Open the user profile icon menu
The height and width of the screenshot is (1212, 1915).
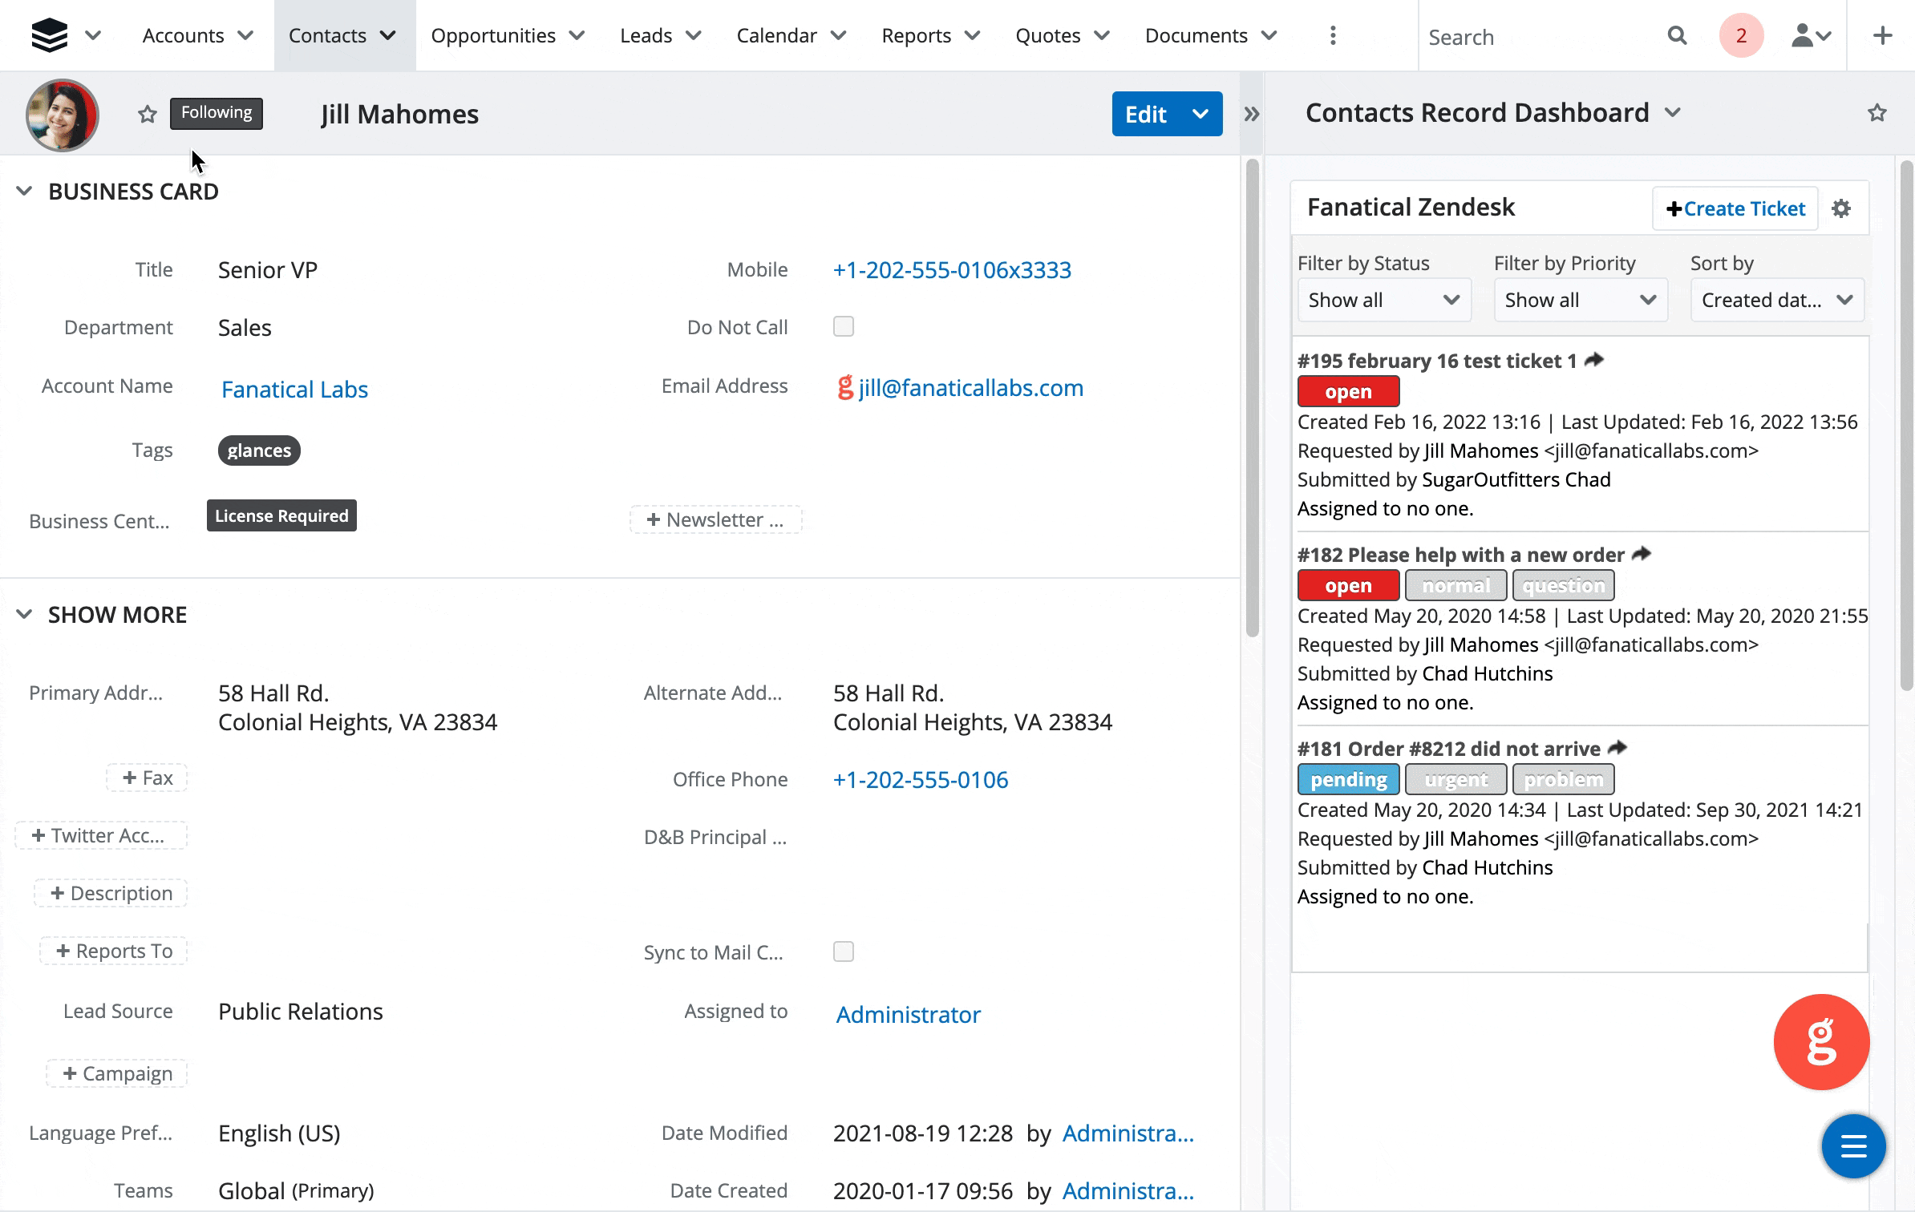tap(1811, 36)
